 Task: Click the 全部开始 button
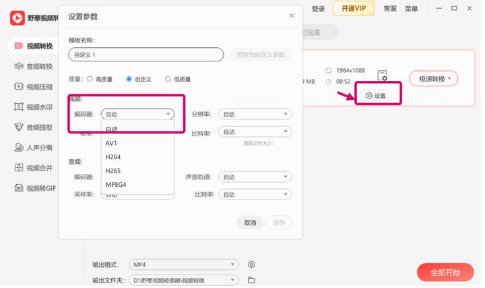pyautogui.click(x=445, y=272)
